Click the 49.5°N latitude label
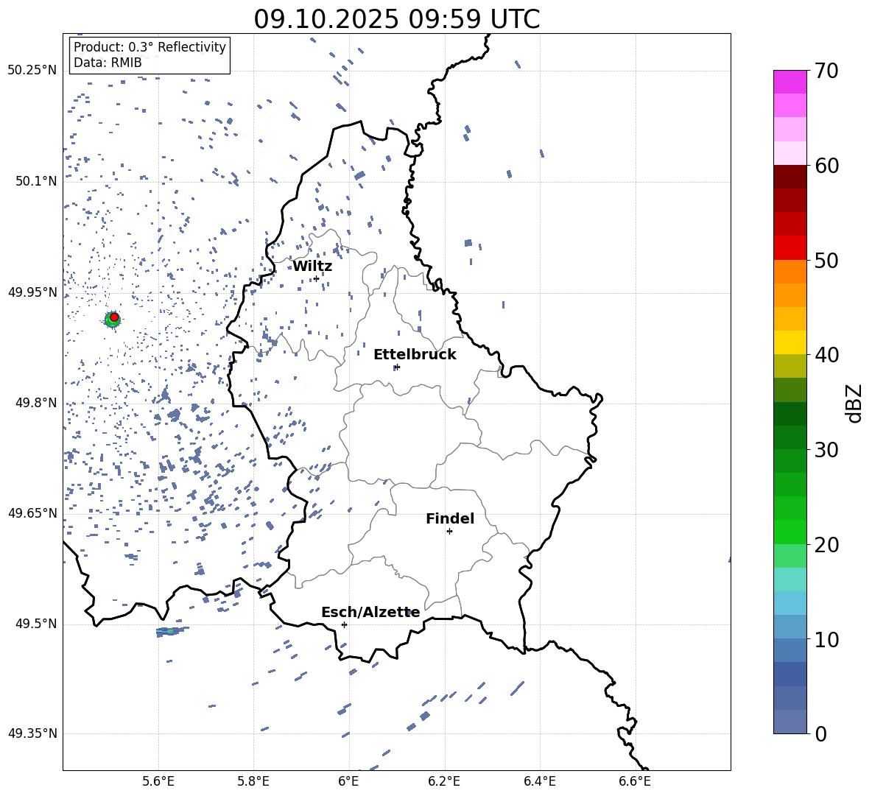This screenshot has height=796, width=872. 36,624
